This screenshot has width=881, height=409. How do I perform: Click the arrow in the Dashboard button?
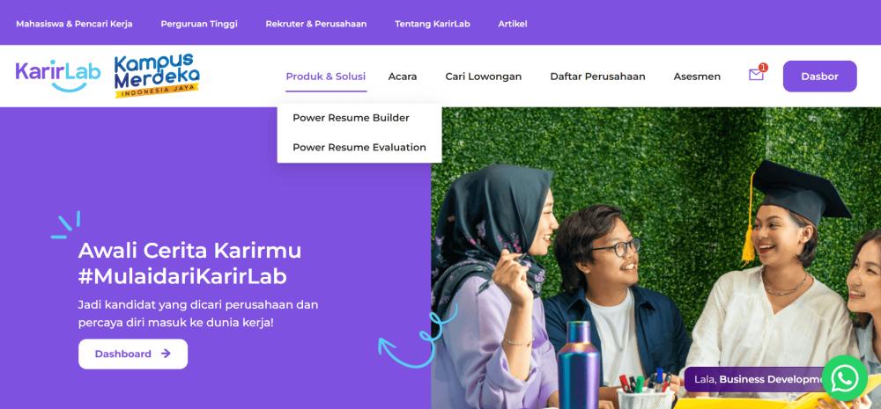click(x=166, y=354)
